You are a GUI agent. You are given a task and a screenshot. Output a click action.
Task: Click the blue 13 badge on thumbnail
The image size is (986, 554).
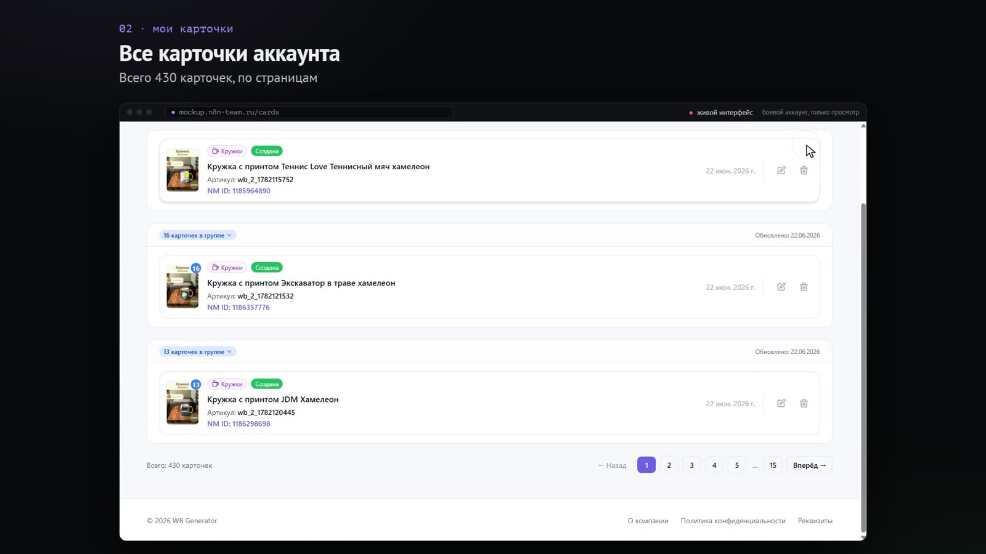pyautogui.click(x=196, y=384)
